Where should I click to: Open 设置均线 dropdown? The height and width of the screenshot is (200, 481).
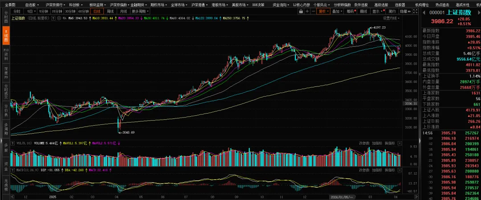click(x=391, y=18)
